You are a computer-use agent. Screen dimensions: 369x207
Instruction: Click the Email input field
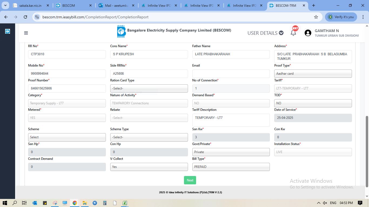pyautogui.click(x=231, y=74)
